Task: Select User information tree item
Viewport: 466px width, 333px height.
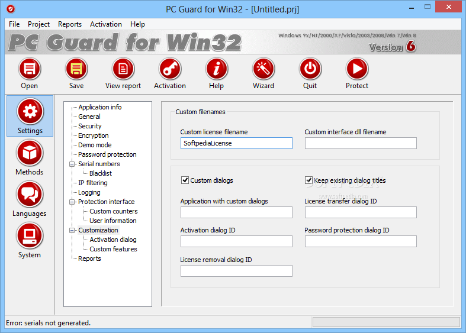Action: pos(113,221)
